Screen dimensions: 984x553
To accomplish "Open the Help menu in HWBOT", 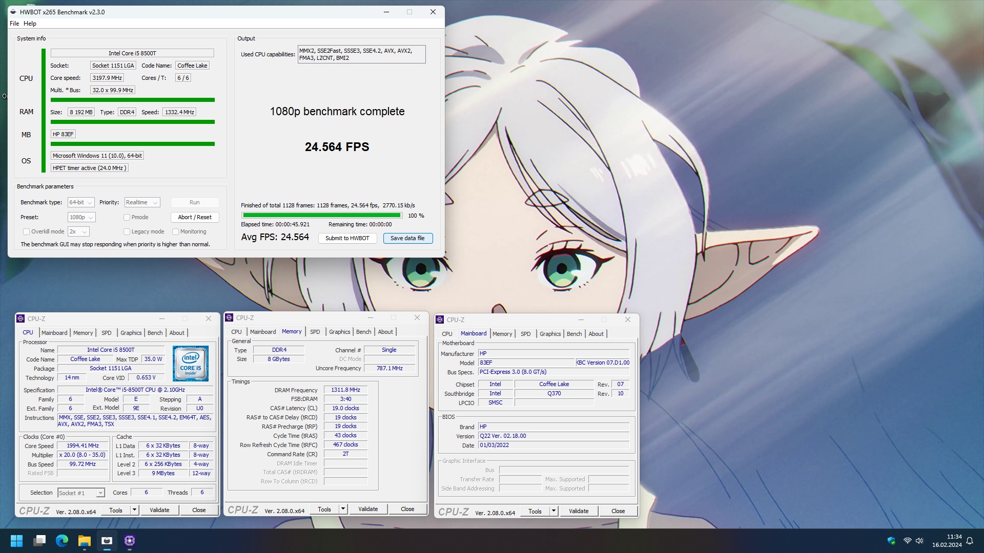I will coord(30,24).
